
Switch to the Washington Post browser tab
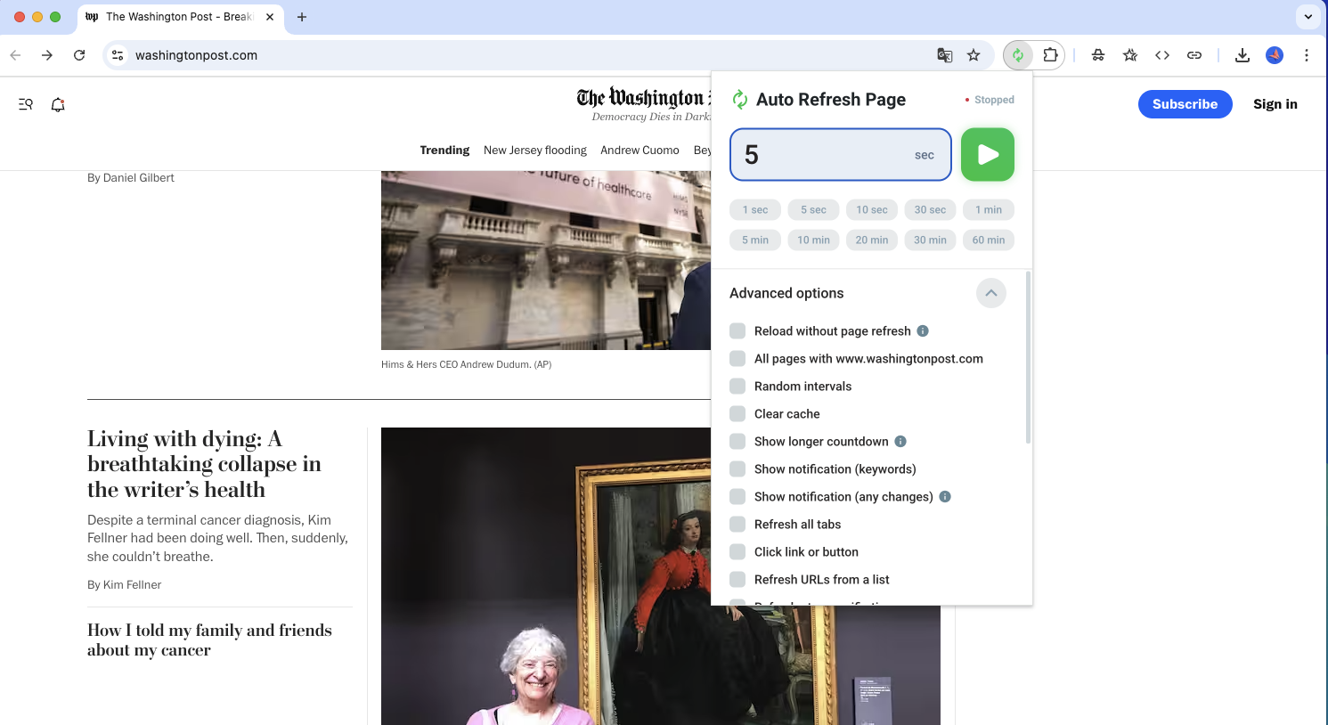coord(178,16)
